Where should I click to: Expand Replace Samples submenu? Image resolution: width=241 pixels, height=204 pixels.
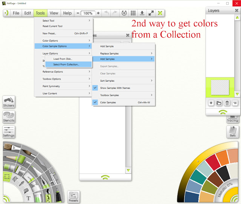[124, 53]
